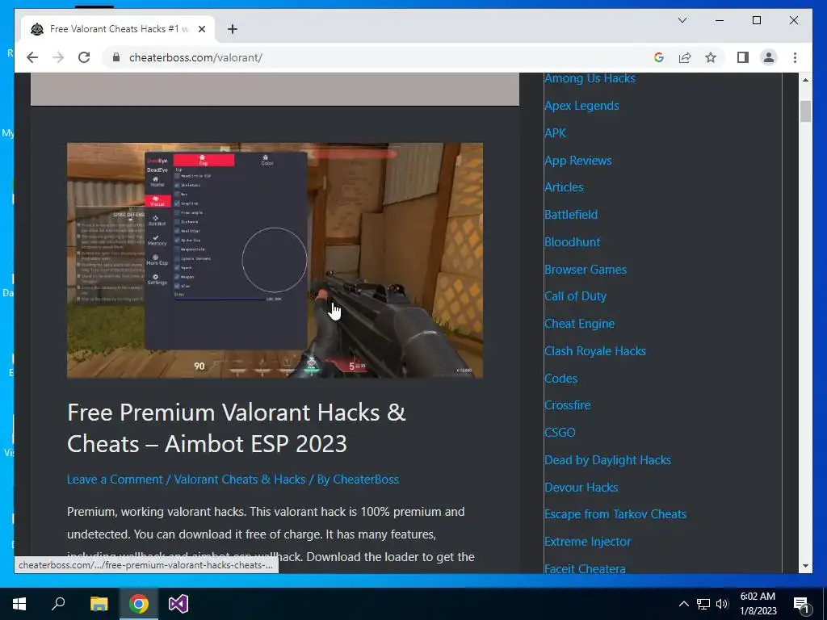Click the Google search icon in the address bar

[659, 57]
